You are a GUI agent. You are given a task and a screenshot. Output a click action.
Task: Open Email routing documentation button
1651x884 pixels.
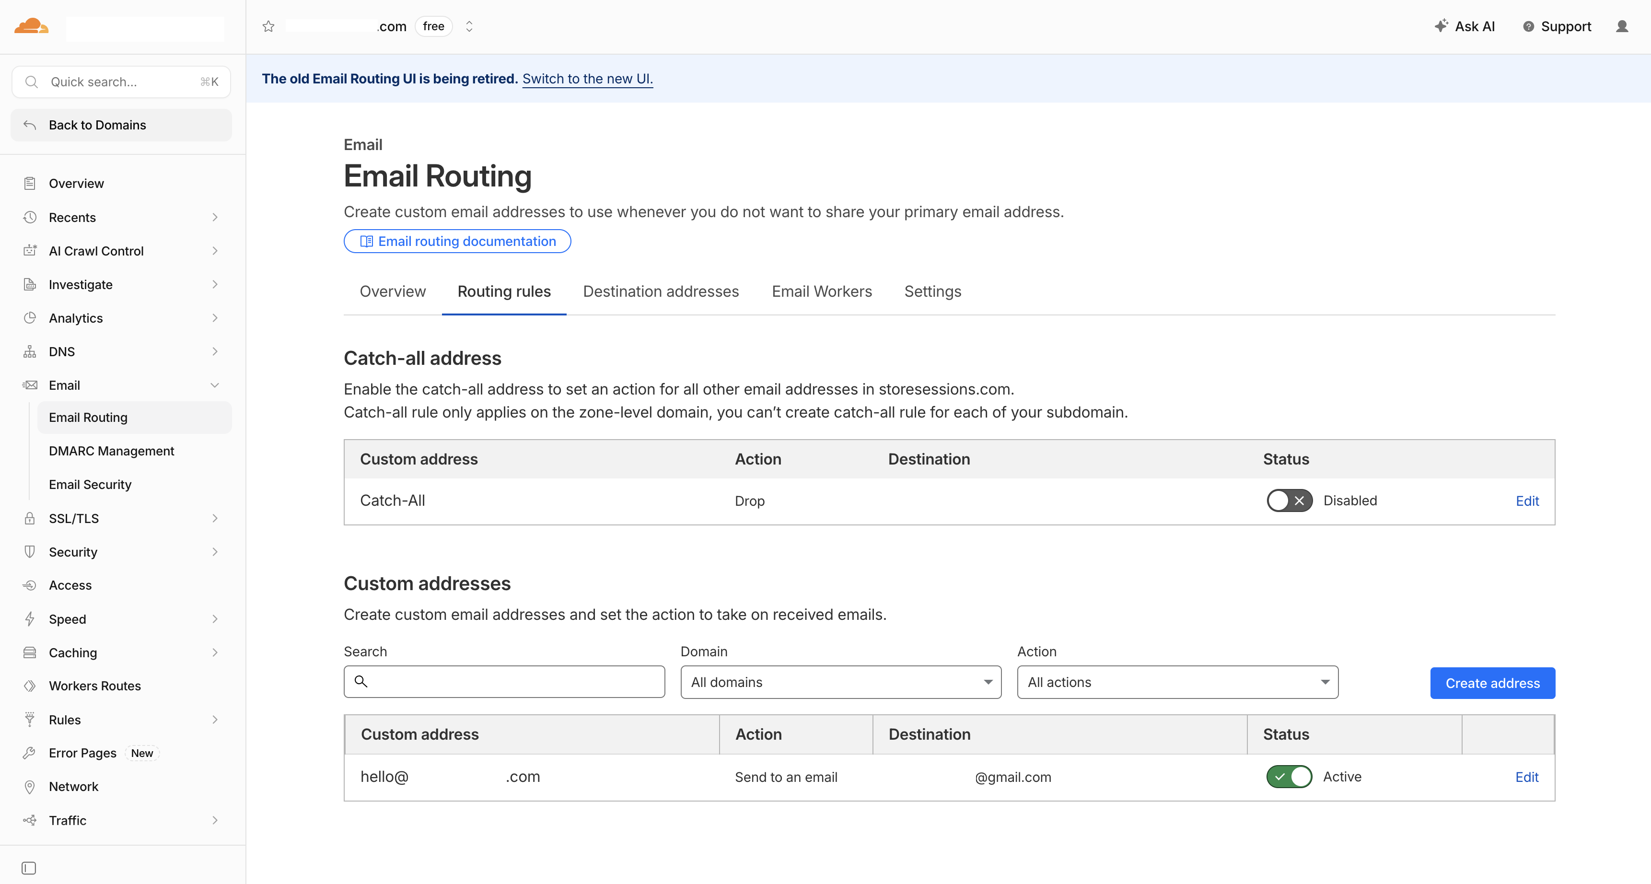[x=457, y=241]
